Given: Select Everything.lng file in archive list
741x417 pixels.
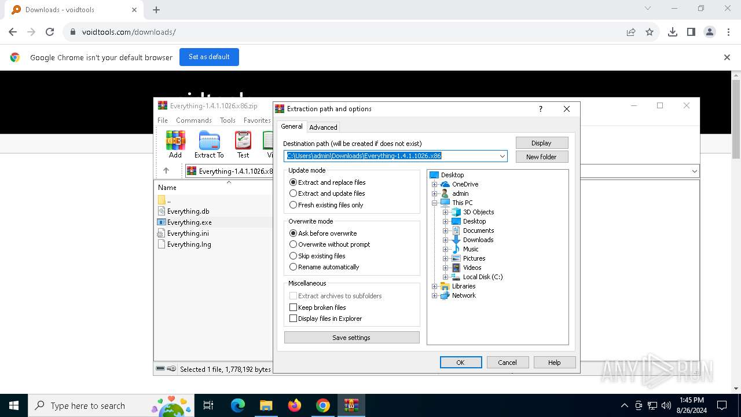Looking at the screenshot, I should point(189,244).
